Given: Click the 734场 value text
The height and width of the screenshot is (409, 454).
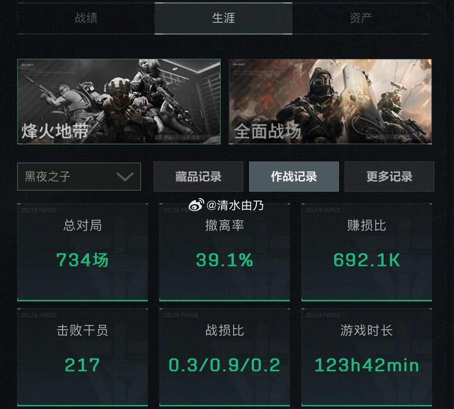Looking at the screenshot, I should point(82,260).
